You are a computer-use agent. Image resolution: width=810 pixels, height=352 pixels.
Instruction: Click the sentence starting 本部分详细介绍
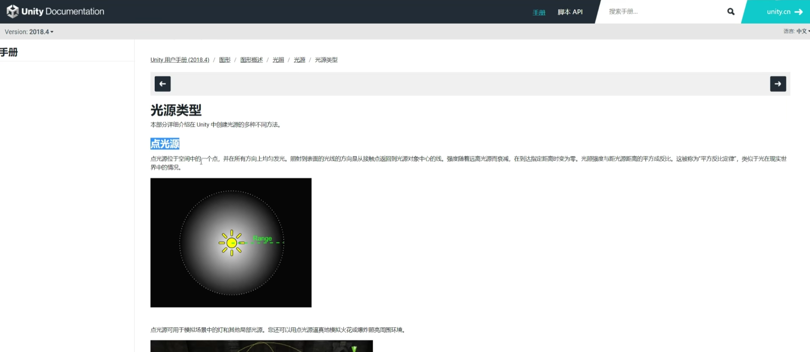tap(216, 125)
